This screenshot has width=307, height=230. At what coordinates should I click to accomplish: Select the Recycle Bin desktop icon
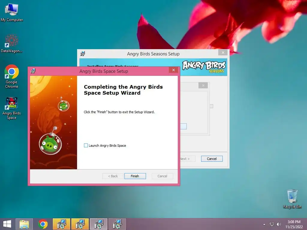pyautogui.click(x=292, y=199)
